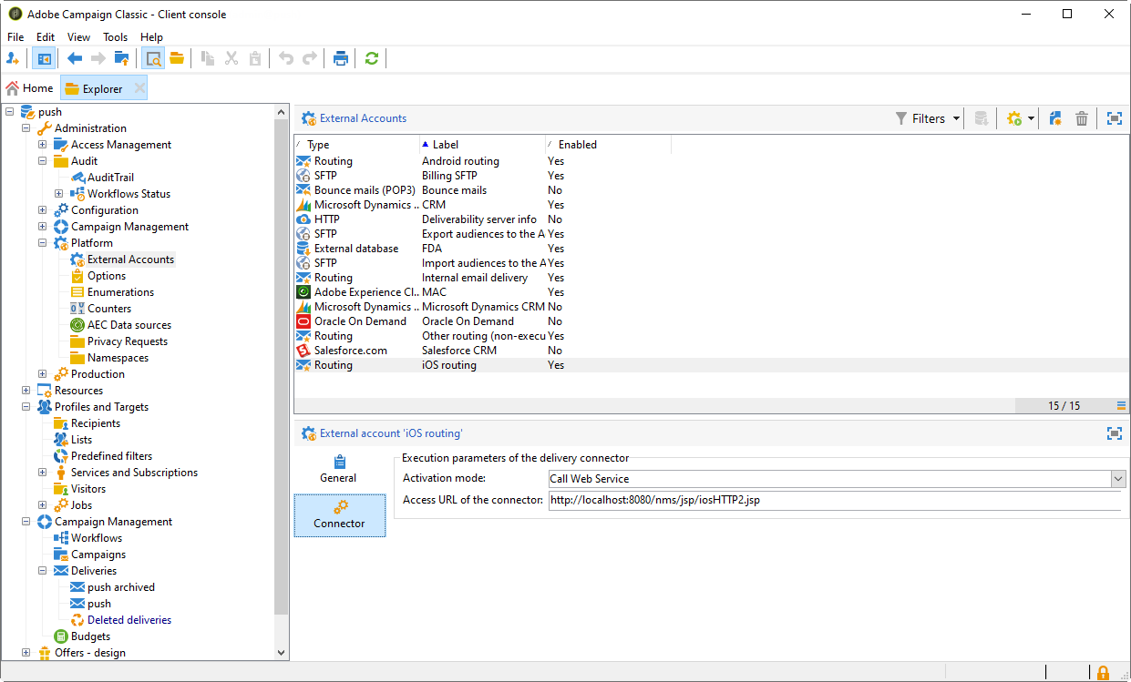Image resolution: width=1131 pixels, height=682 pixels.
Task: Select the 'Billing SFTP' account row
Action: (x=711, y=176)
